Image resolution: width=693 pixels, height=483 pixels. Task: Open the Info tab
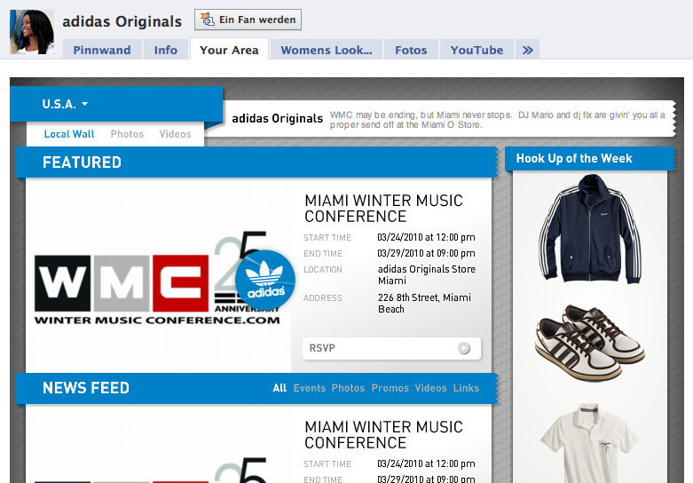tap(166, 50)
